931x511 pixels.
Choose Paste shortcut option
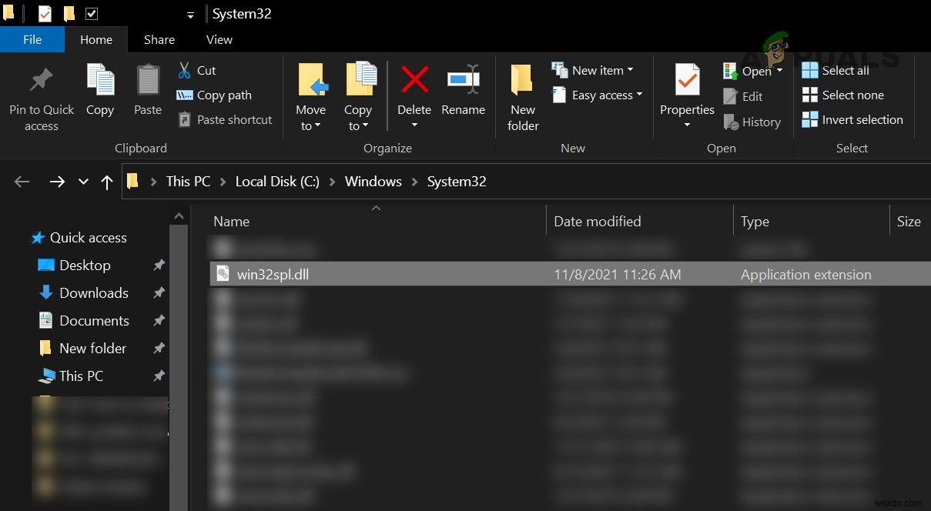point(225,120)
